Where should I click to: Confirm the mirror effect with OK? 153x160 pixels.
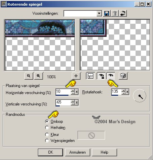[50, 152]
